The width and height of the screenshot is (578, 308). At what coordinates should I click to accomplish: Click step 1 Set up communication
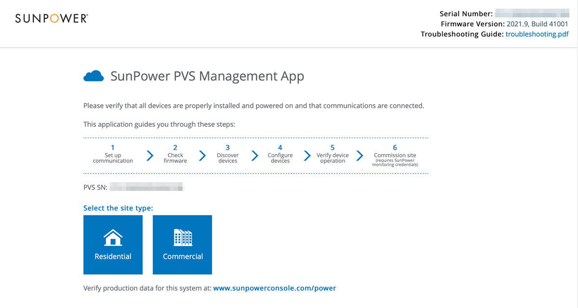pyautogui.click(x=112, y=155)
